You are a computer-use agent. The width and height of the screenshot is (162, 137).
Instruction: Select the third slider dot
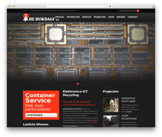click(x=84, y=84)
